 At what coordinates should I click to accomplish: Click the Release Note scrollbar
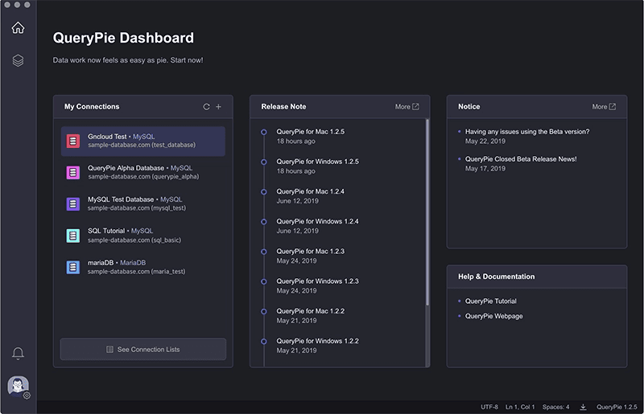click(427, 213)
